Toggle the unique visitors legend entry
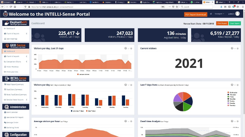This screenshot has height=137, width=245. coord(83,75)
